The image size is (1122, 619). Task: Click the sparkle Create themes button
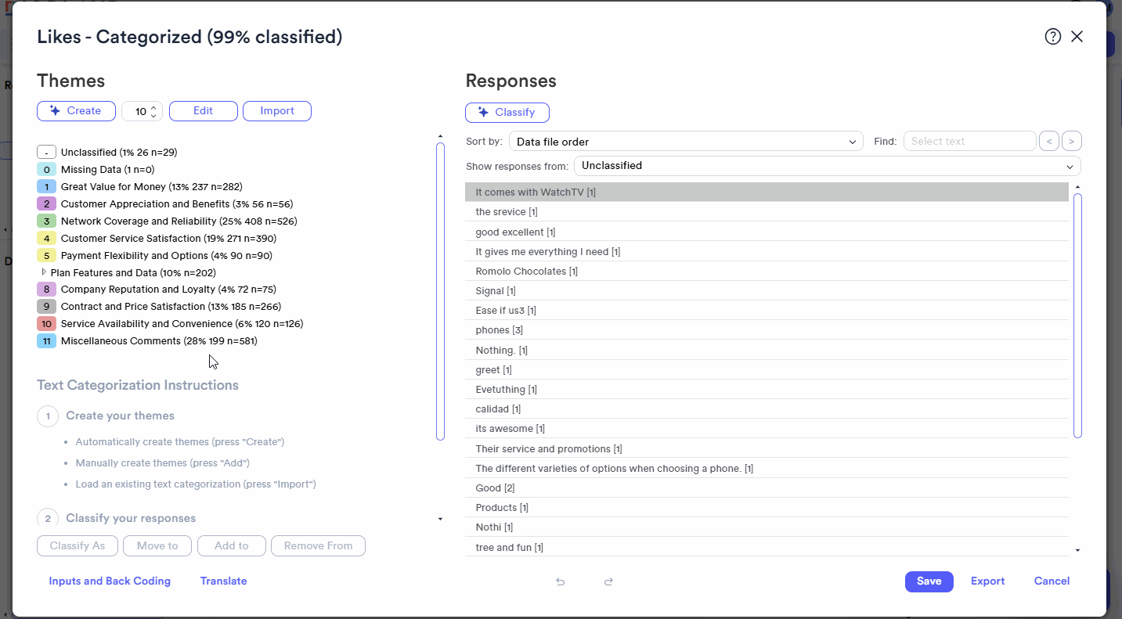coord(76,111)
